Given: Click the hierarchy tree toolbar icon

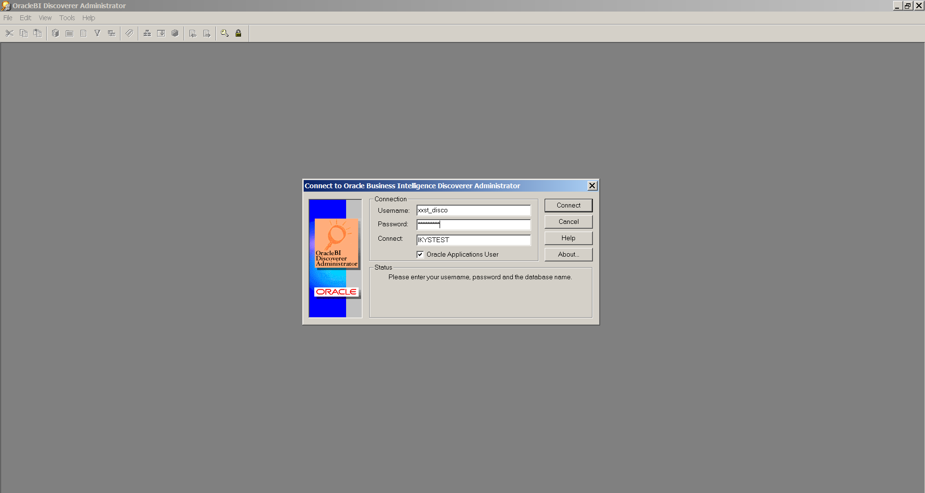Looking at the screenshot, I should point(147,33).
